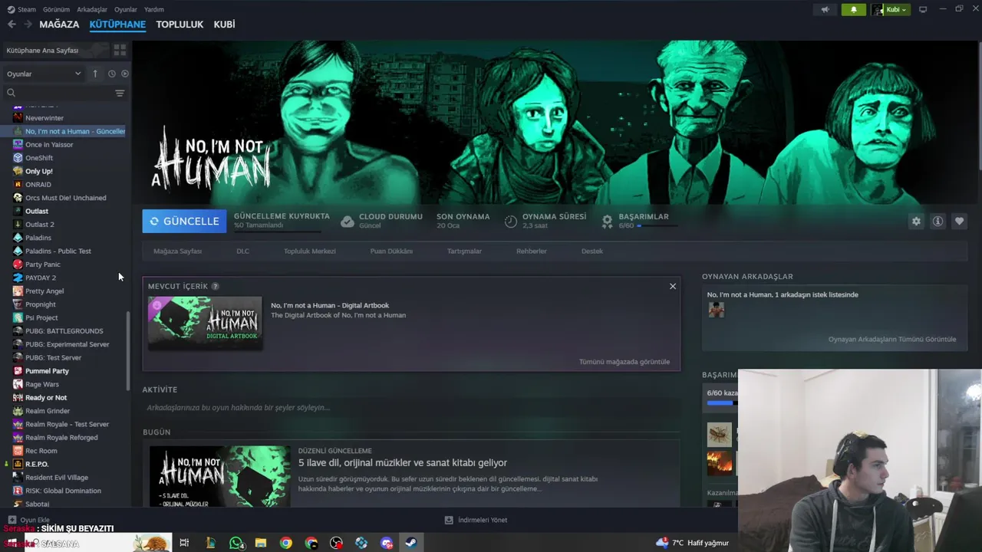Click the achievements gear badge icon
The width and height of the screenshot is (982, 552).
click(x=607, y=221)
